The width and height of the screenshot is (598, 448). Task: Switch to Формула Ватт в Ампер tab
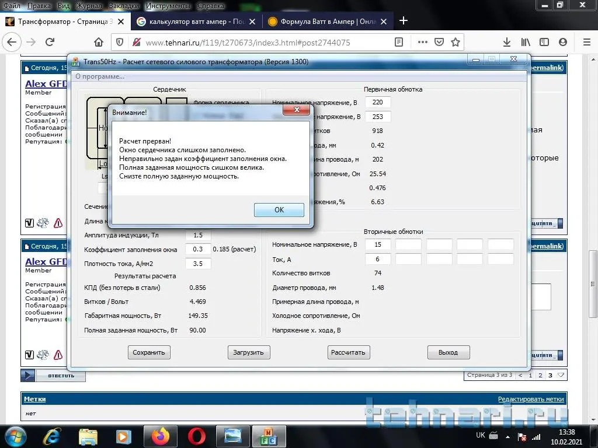tap(328, 22)
